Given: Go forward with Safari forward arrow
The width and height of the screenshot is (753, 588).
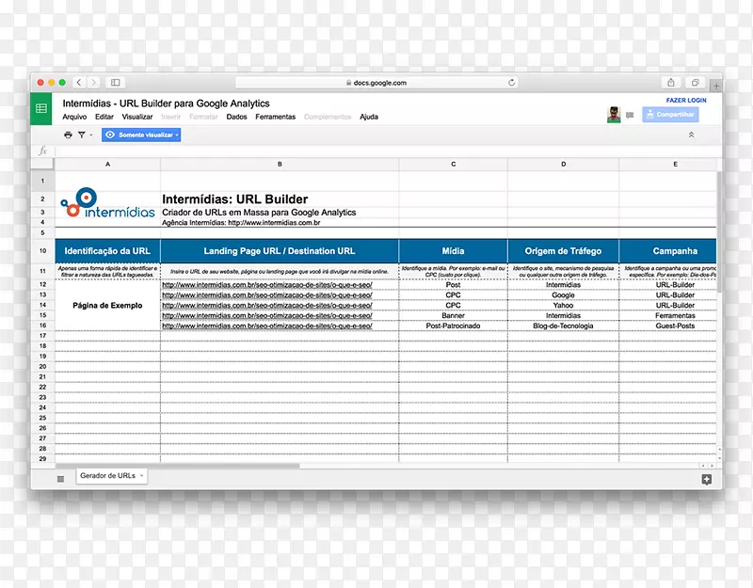Looking at the screenshot, I should (x=94, y=83).
